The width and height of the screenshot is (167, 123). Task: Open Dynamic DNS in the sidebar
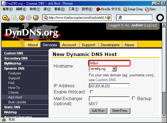click(x=14, y=69)
